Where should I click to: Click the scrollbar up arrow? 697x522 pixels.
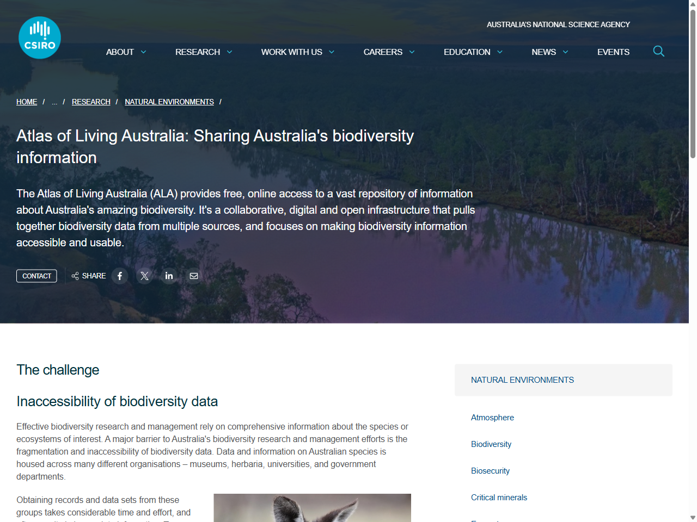click(693, 4)
